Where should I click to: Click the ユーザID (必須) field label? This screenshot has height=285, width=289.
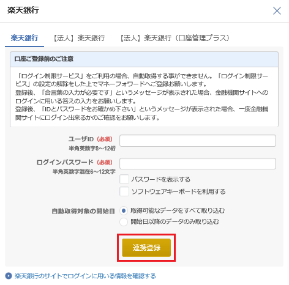point(91,139)
